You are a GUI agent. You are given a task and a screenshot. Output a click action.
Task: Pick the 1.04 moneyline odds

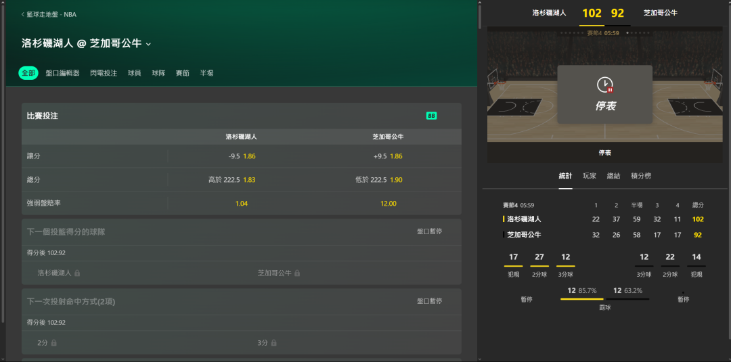[x=242, y=204]
